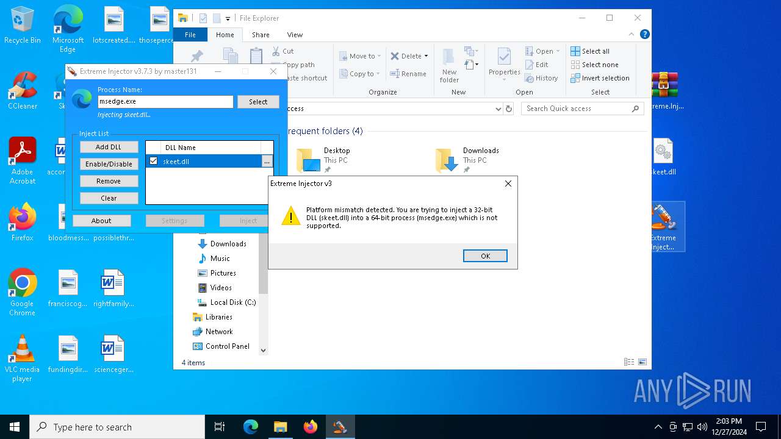Open Customize Quick Access Toolbar dropdown
The image size is (781, 439).
point(228,19)
